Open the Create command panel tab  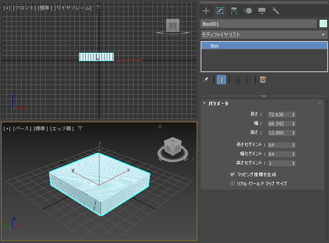coord(206,11)
